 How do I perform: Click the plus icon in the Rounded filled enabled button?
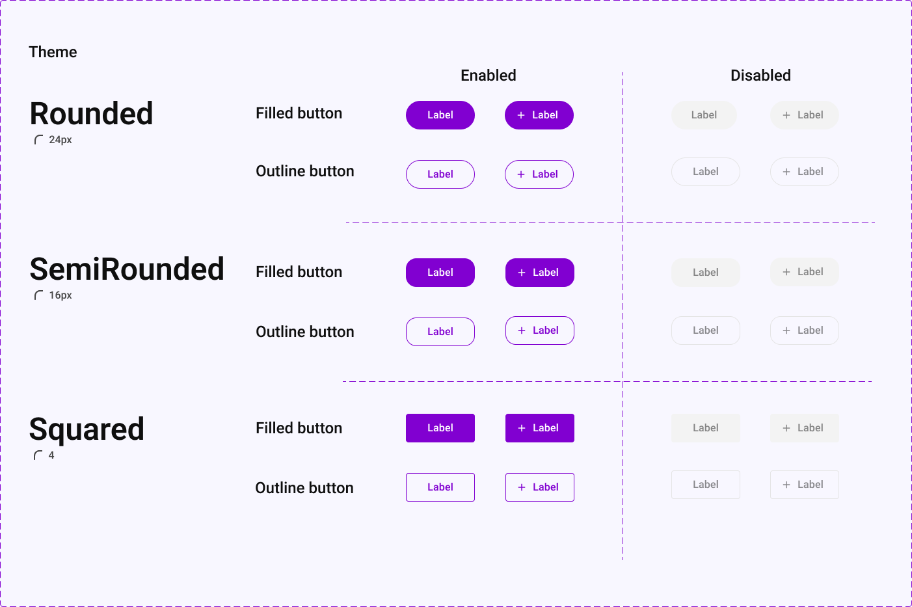[521, 115]
